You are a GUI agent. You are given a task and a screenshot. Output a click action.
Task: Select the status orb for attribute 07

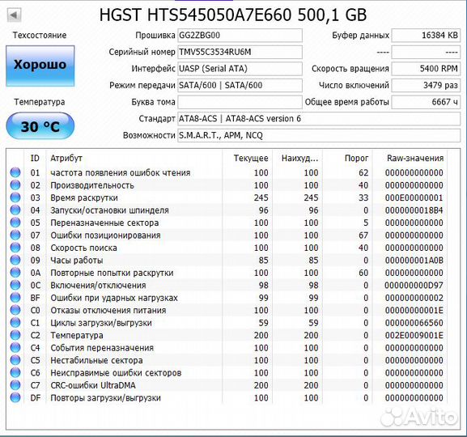[x=15, y=235]
